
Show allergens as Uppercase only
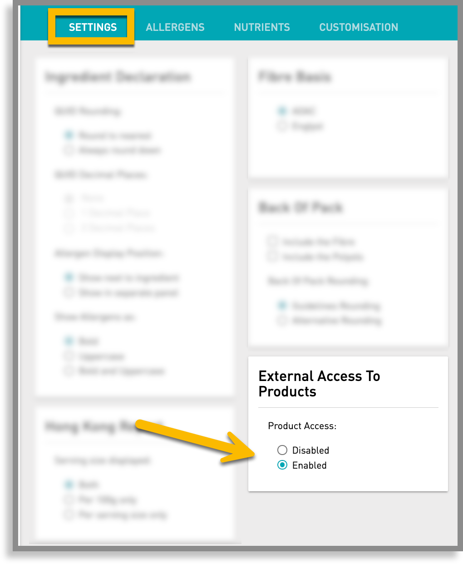coord(69,356)
